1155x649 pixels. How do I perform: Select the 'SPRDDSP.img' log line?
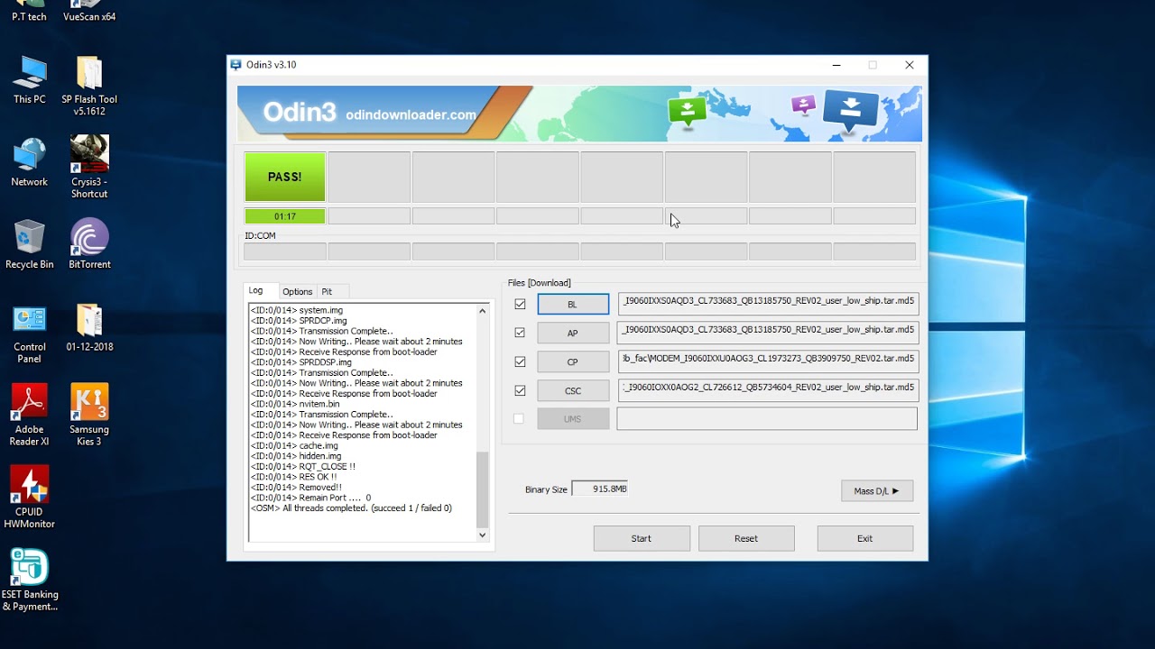tap(300, 362)
